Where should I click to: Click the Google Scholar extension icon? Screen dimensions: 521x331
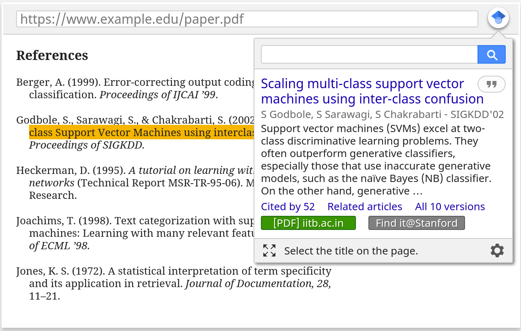(498, 18)
